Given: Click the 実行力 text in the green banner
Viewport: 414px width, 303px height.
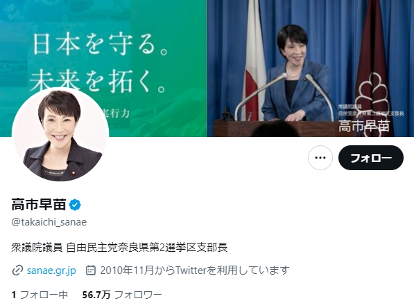Looking at the screenshot, I should pyautogui.click(x=117, y=113).
